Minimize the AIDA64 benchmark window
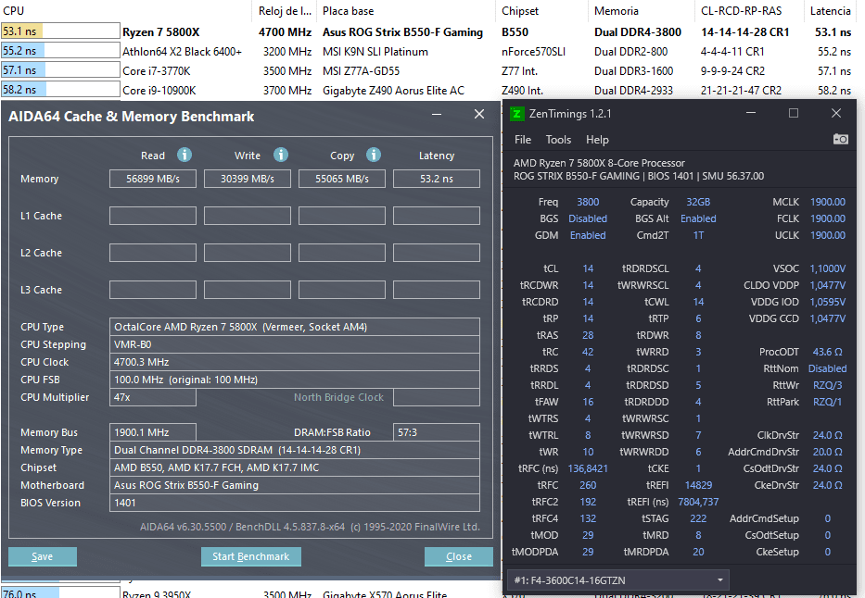This screenshot has height=598, width=865. (437, 114)
